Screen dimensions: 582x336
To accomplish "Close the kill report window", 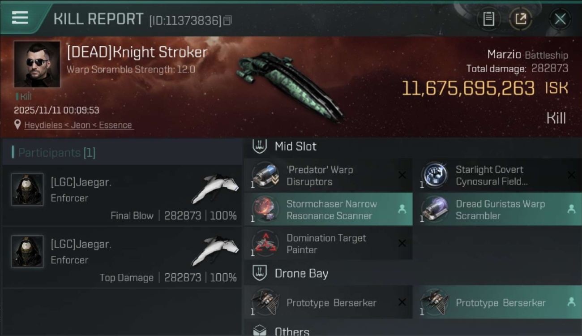I will [560, 19].
